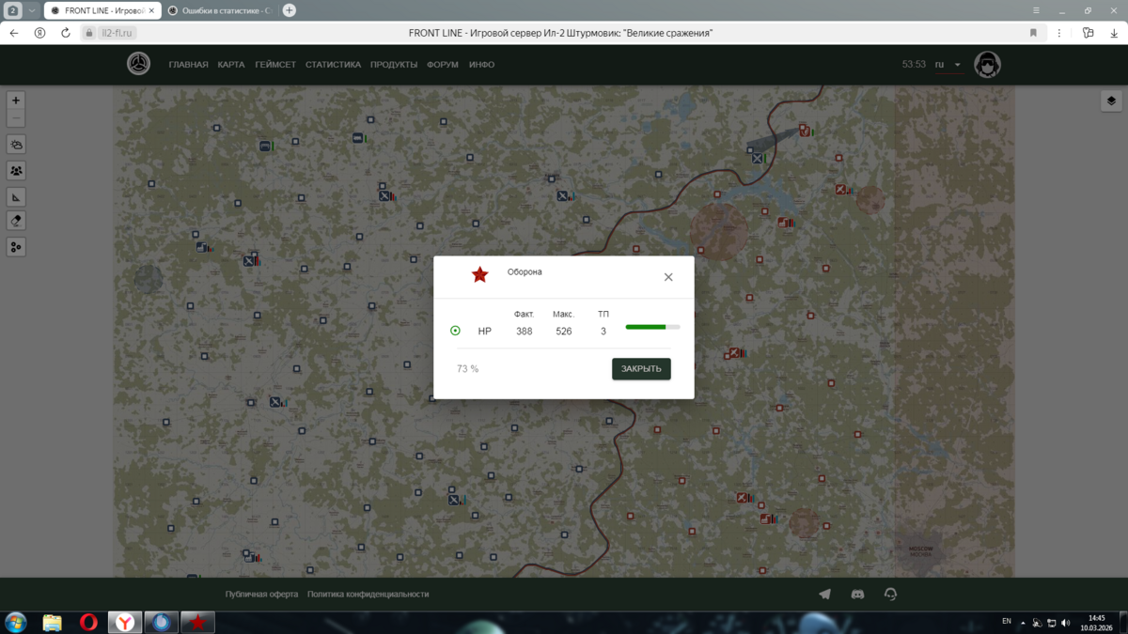Select the HP radio button in dialog
The width and height of the screenshot is (1128, 634).
click(x=455, y=331)
